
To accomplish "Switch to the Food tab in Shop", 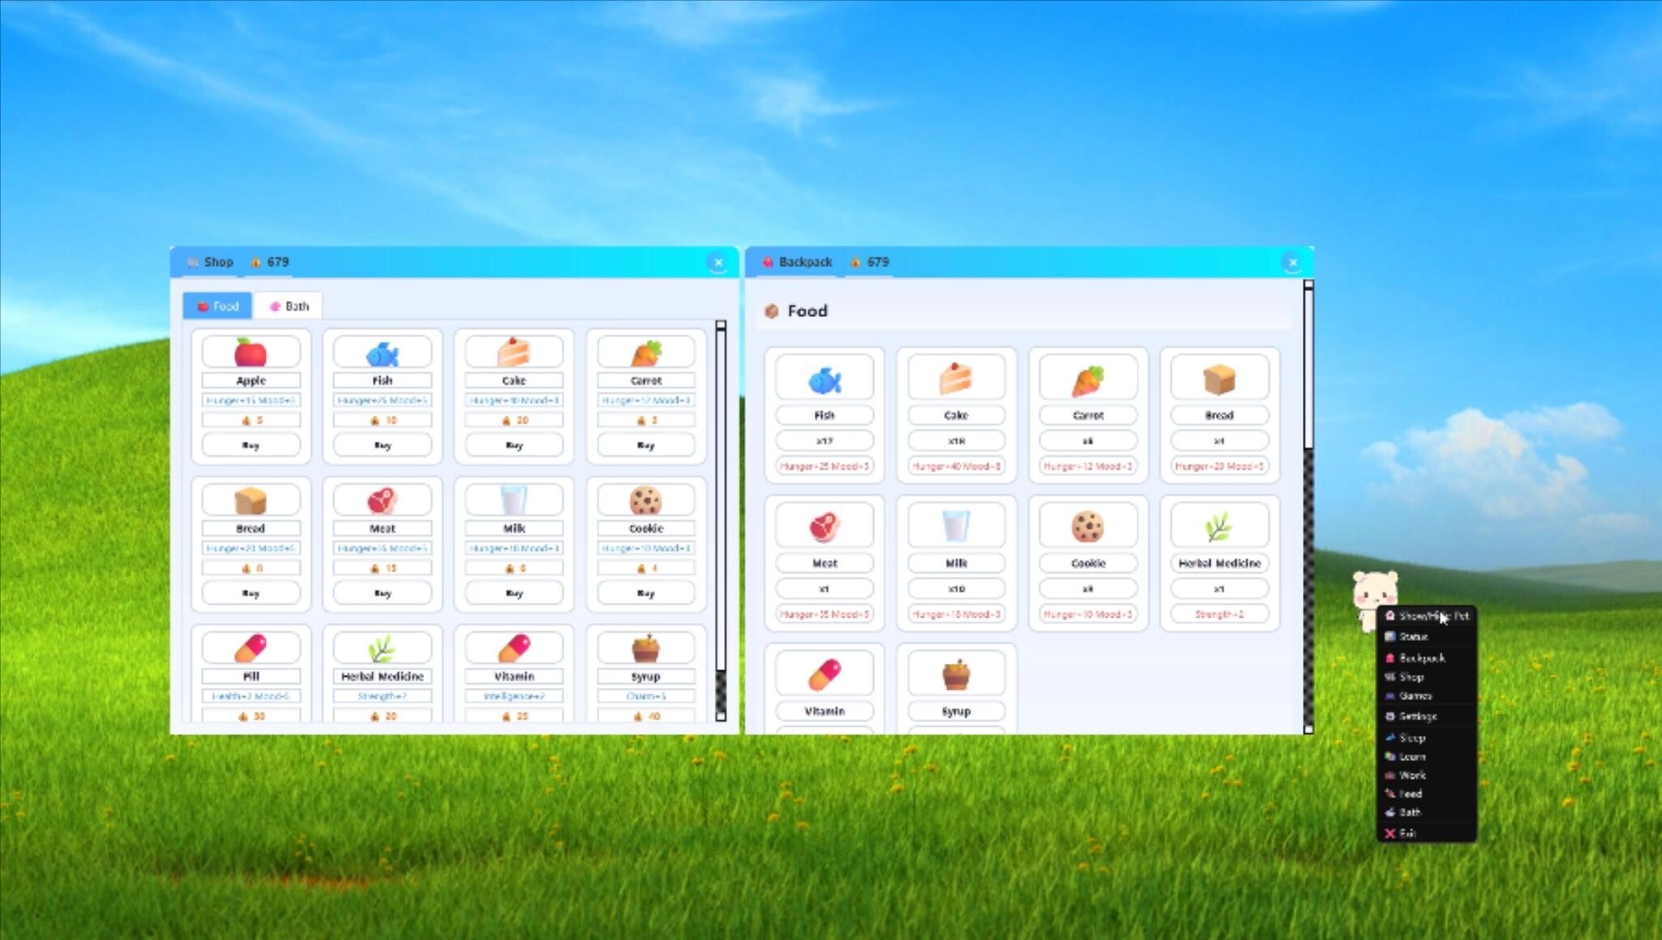I will click(x=217, y=306).
